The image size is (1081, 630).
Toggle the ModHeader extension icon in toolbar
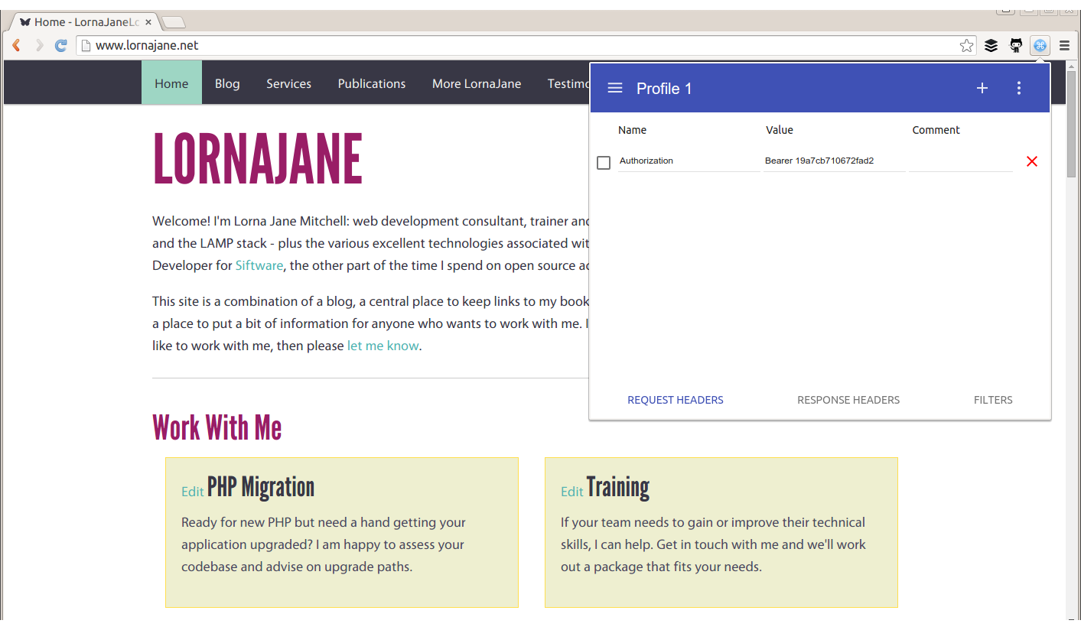pos(1040,46)
